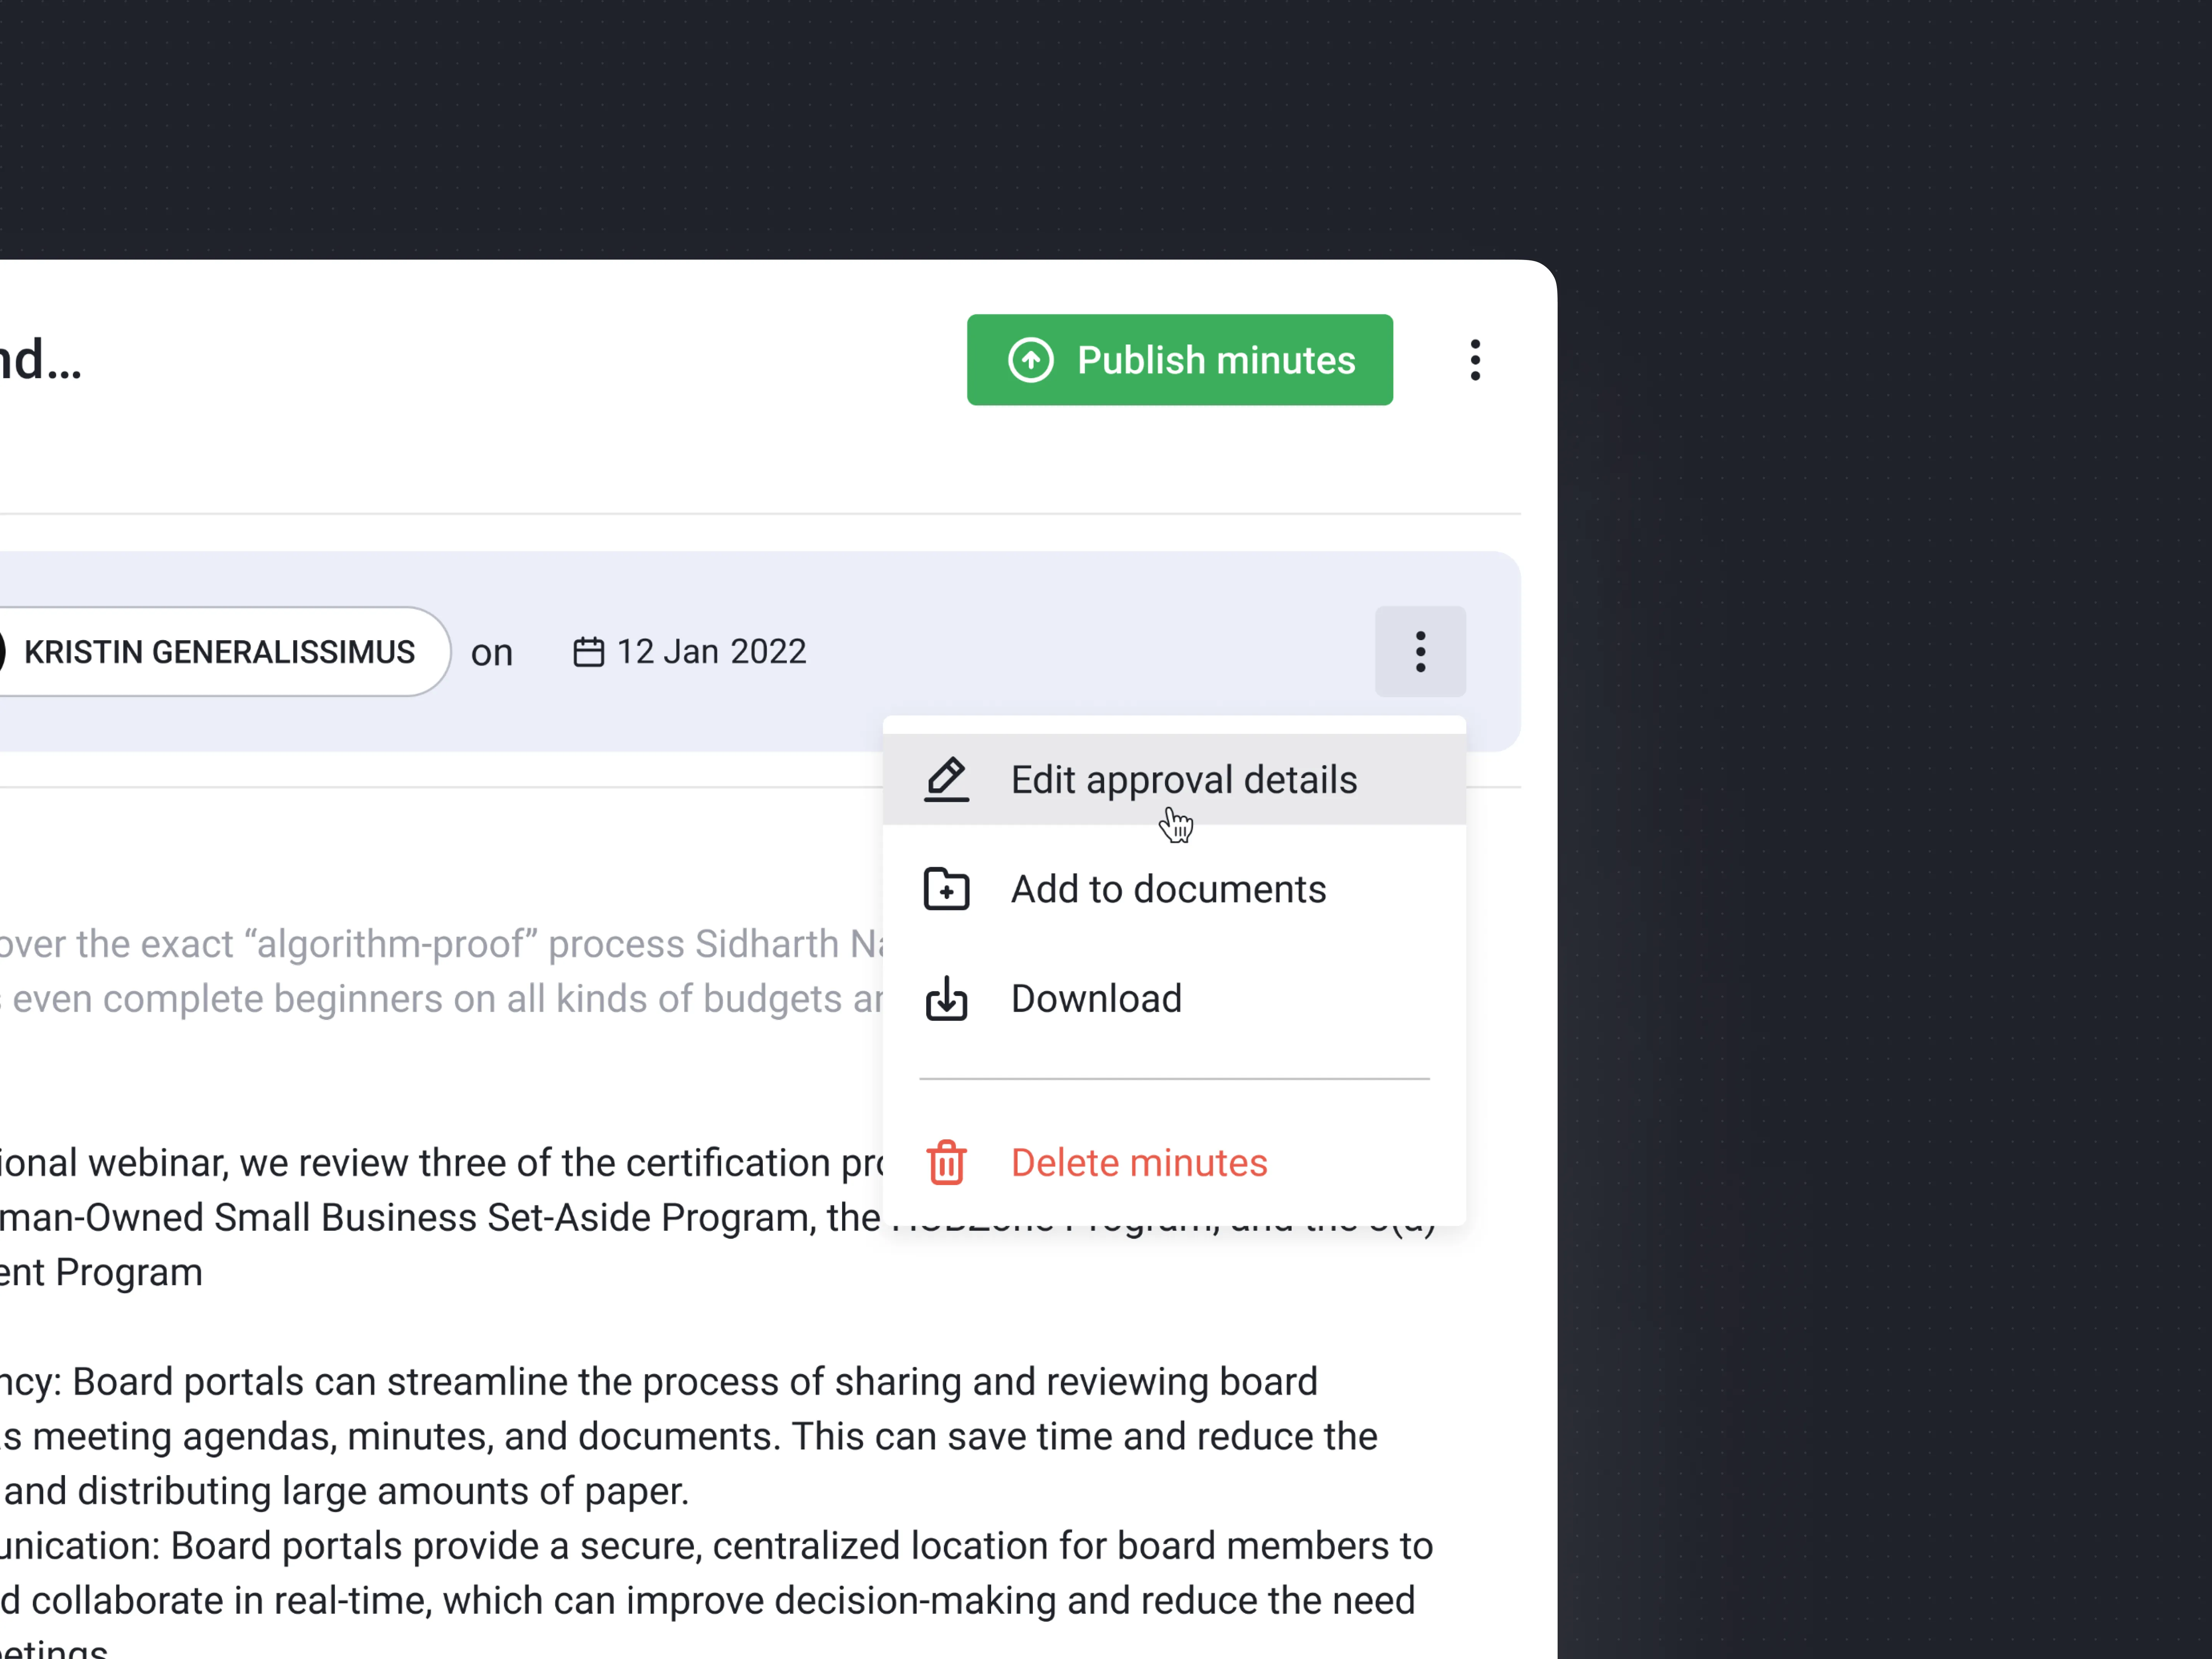This screenshot has height=1659, width=2212.
Task: Click the red trash can icon
Action: pos(946,1162)
